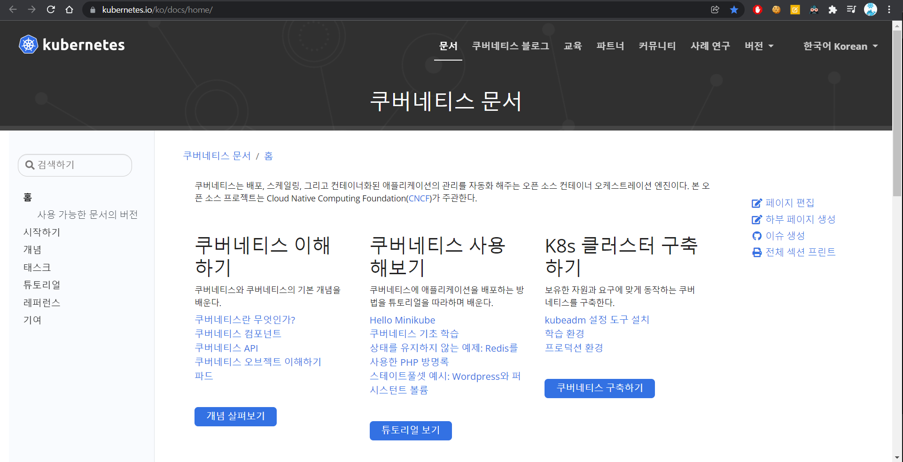The height and width of the screenshot is (462, 903).
Task: Click the Chrome profile avatar
Action: 871,9
